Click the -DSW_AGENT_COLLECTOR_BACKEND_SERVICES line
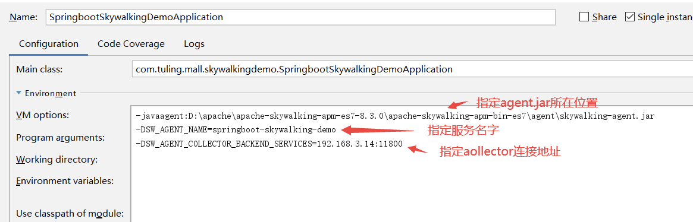The image size is (693, 222). [x=269, y=144]
